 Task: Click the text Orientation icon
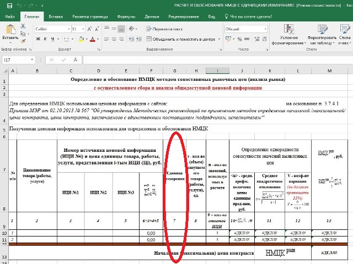(132, 29)
